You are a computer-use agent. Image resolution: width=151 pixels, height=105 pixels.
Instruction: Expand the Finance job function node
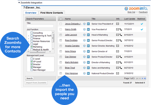29,39
